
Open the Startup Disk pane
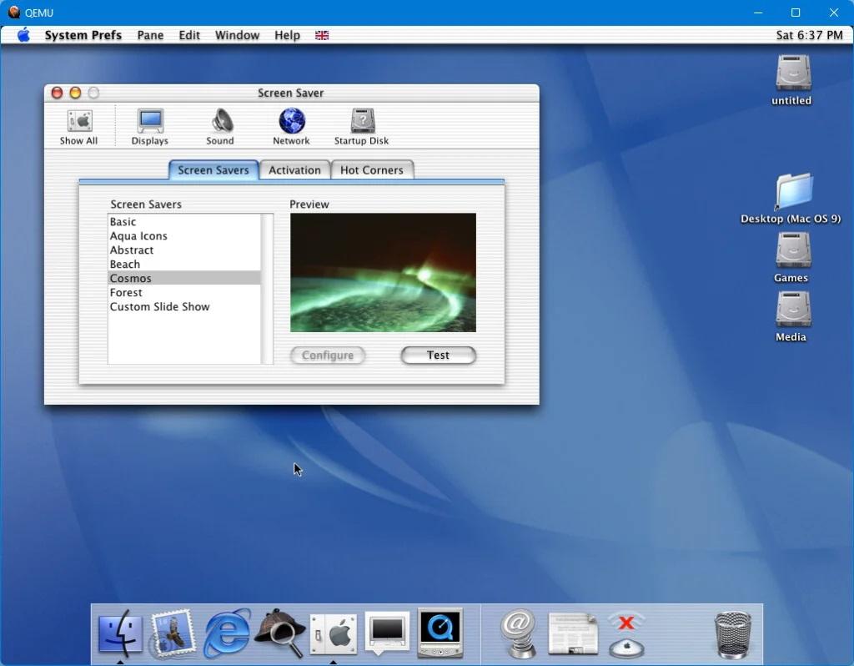361,127
